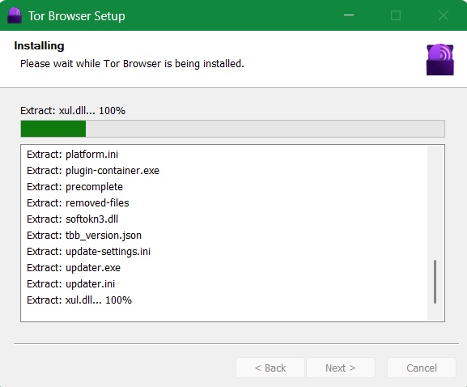Click the log list scrollbar thumb
The image size is (467, 387).
coord(435,282)
